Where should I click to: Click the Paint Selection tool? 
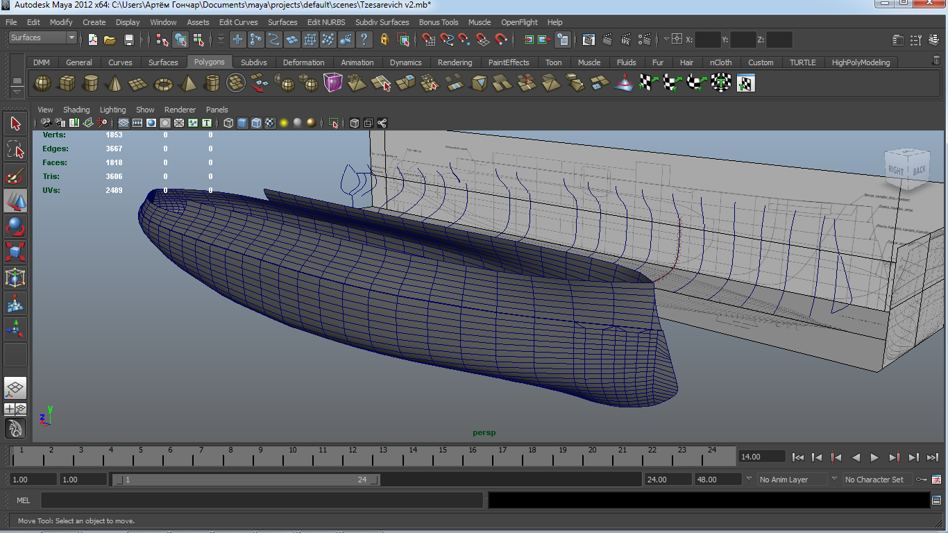15,175
